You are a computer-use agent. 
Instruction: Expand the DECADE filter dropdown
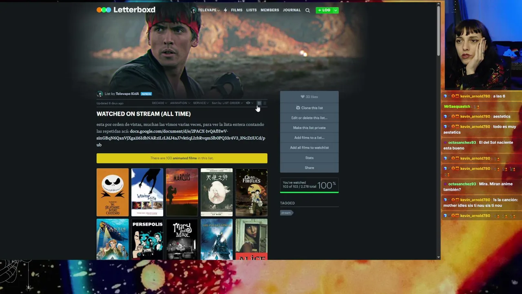point(159,103)
